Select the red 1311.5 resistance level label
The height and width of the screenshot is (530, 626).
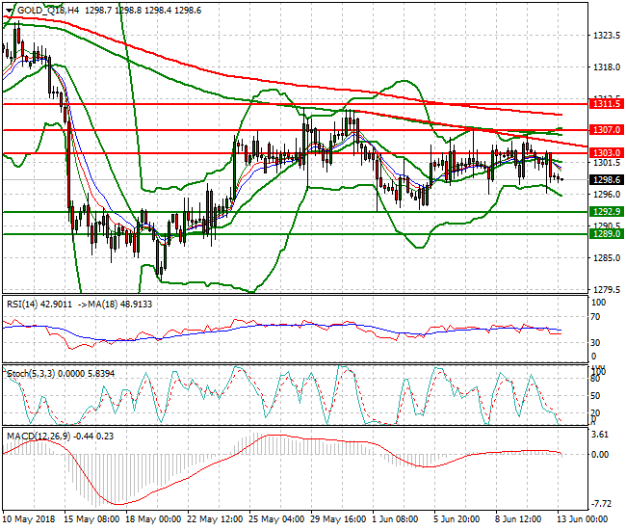pyautogui.click(x=607, y=104)
